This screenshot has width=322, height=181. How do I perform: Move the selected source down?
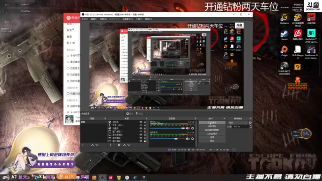point(129,145)
